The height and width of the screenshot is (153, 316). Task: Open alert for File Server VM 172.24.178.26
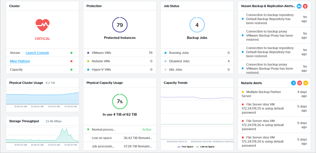(274, 125)
